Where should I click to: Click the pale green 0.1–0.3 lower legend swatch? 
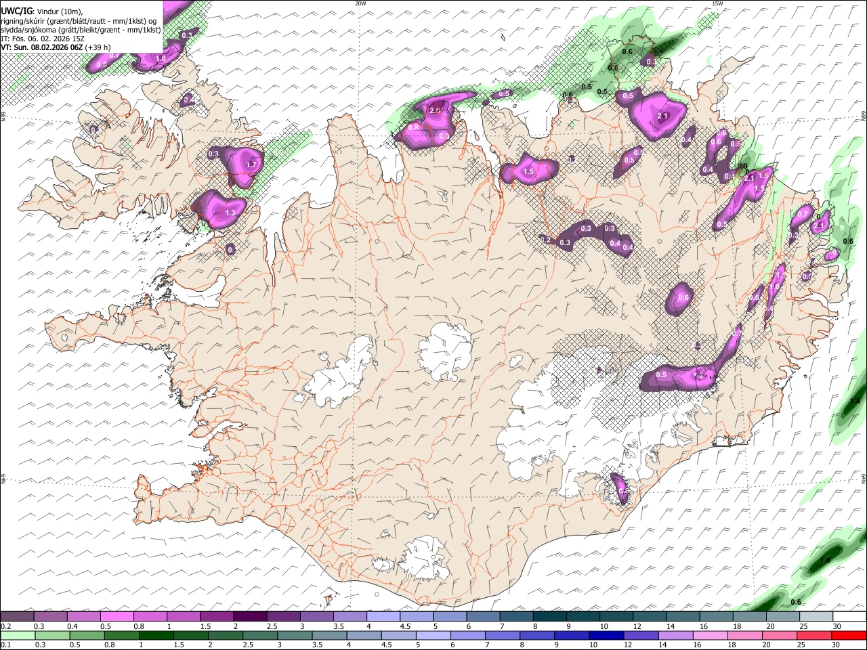pos(18,635)
